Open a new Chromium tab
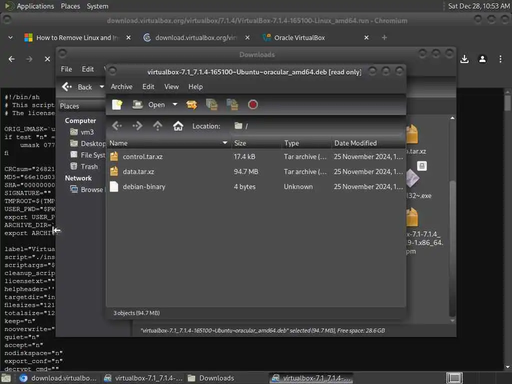 coord(384,37)
